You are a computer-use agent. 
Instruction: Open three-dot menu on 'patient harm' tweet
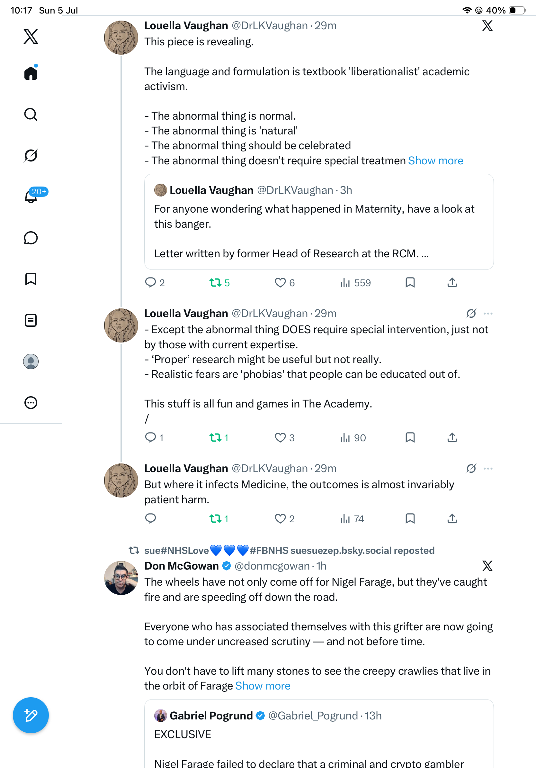point(488,468)
